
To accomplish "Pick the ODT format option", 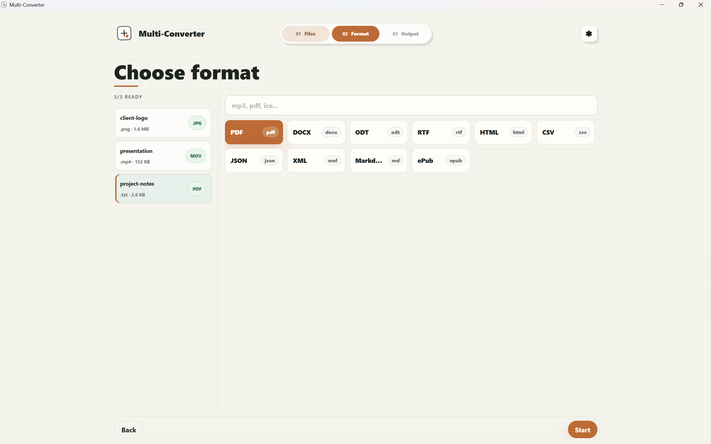I will click(379, 132).
